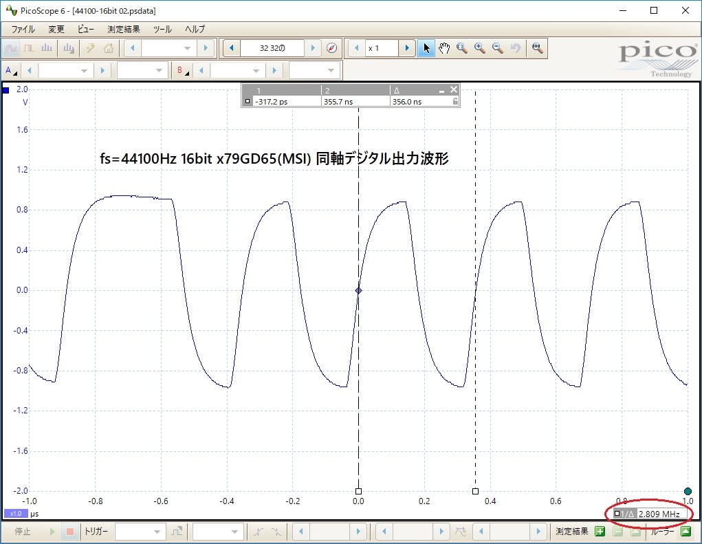702x544 pixels.
Task: Select the zoom out tool
Action: [x=497, y=48]
